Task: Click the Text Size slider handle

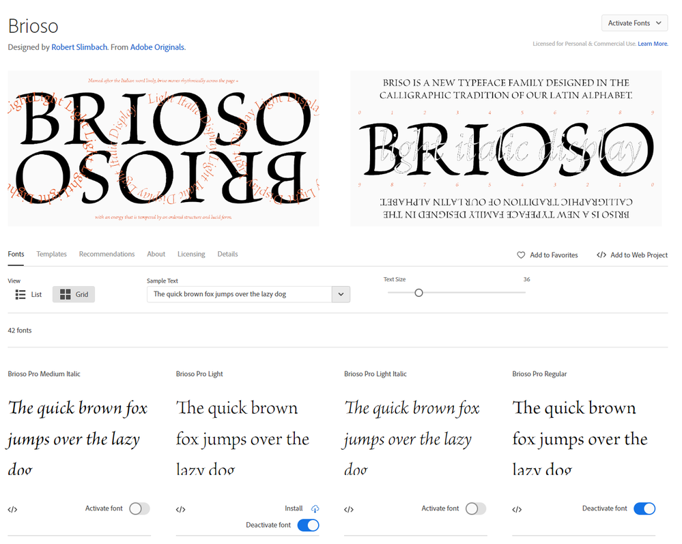Action: click(419, 293)
